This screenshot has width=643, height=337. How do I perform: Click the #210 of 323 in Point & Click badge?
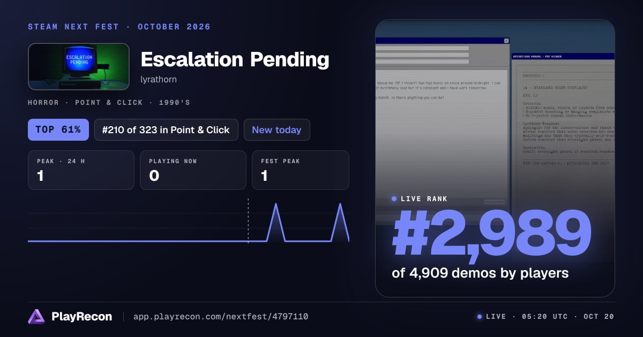(x=166, y=129)
